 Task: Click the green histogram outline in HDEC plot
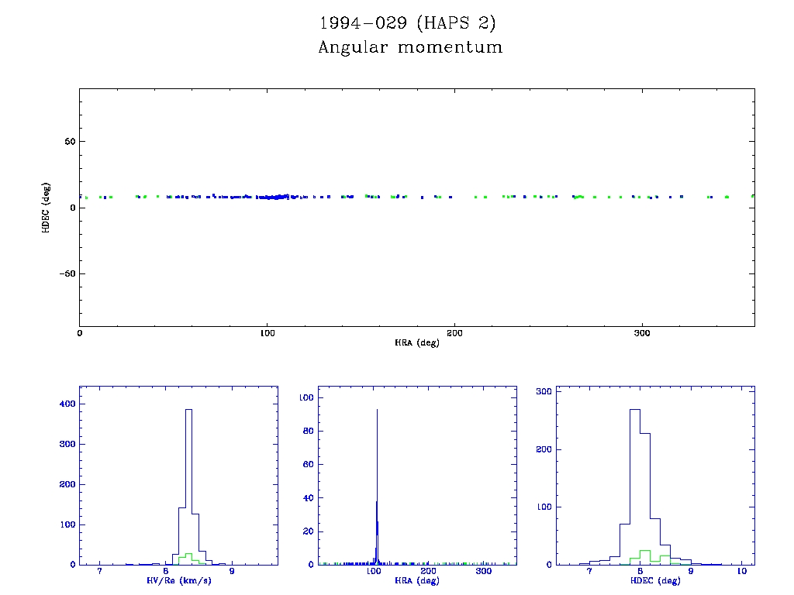[x=644, y=552]
